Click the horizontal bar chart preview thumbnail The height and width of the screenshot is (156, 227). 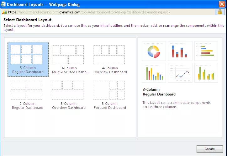click(206, 51)
